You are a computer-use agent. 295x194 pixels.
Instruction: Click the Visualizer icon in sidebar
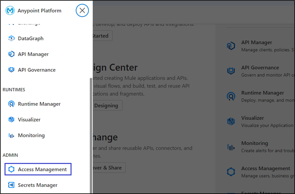click(11, 120)
